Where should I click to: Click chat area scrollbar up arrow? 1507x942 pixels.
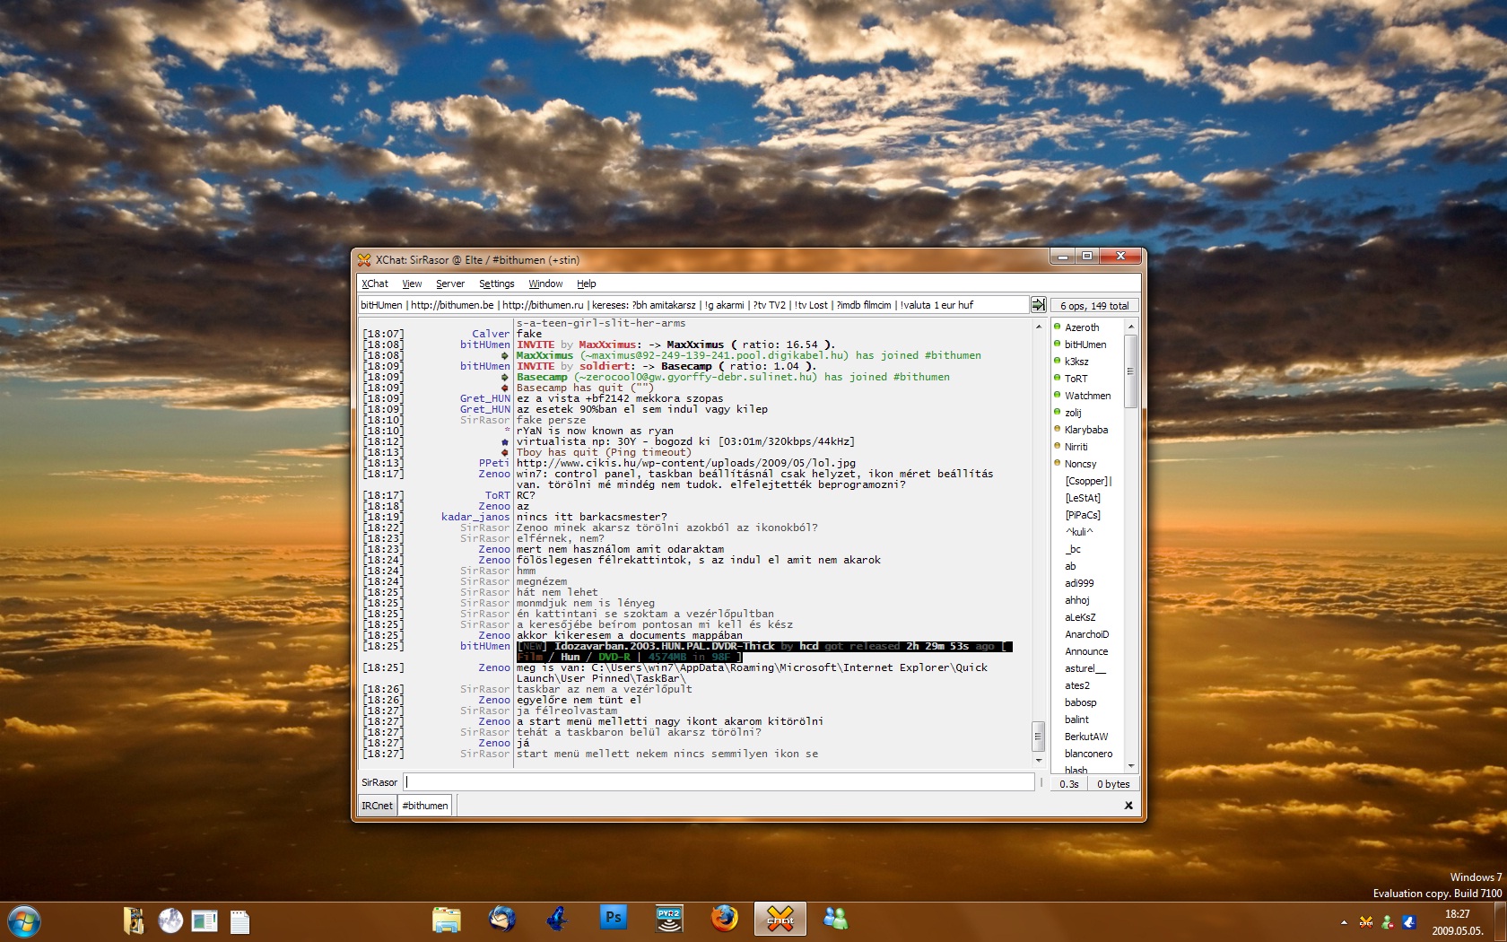(1038, 326)
